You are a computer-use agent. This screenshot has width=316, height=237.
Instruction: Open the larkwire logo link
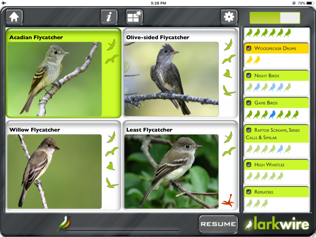[x=277, y=223]
